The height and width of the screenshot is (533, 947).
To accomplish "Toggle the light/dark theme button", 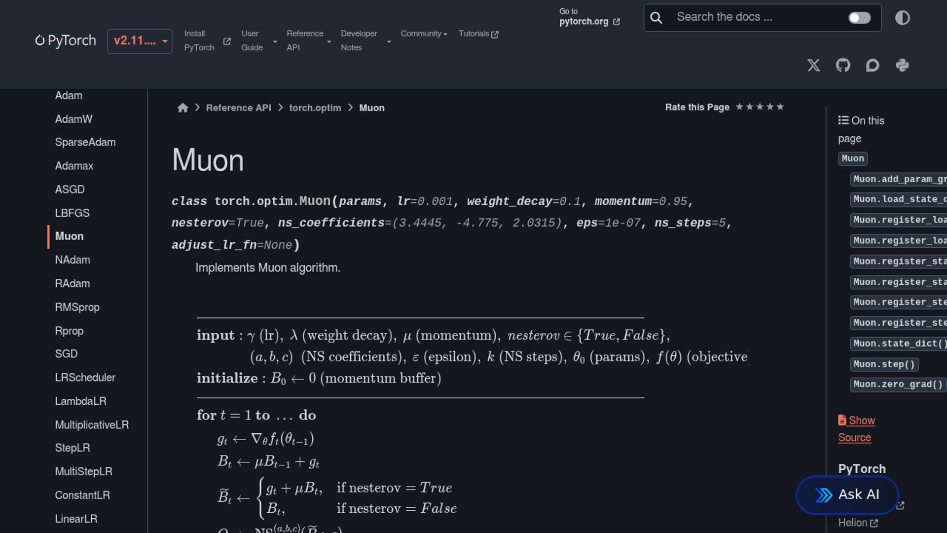I will point(902,18).
